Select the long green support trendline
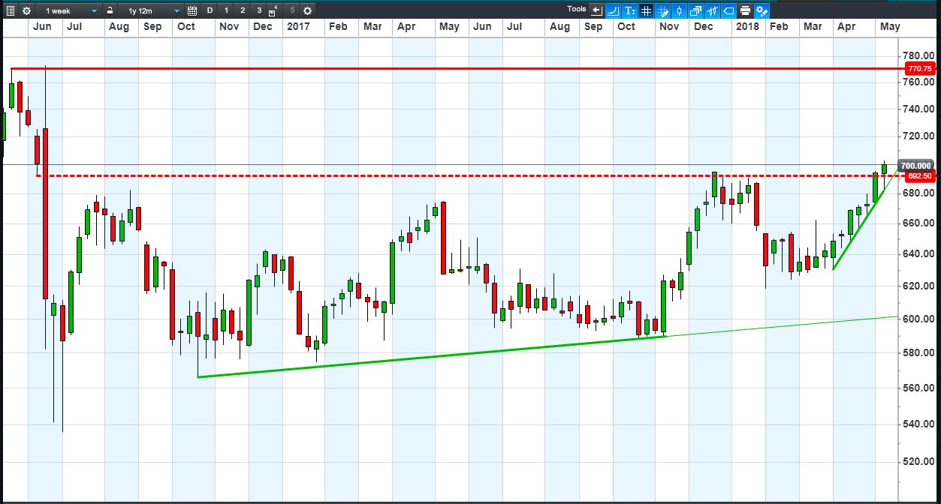Viewport: 941px width, 504px height. [432, 356]
